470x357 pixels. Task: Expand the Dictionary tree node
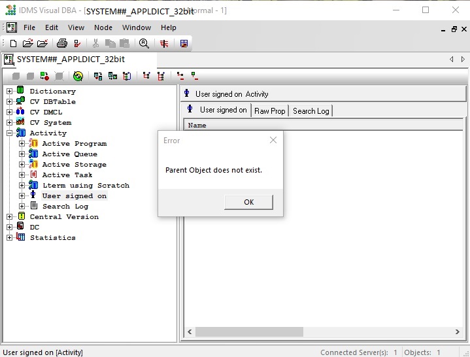pyautogui.click(x=9, y=92)
